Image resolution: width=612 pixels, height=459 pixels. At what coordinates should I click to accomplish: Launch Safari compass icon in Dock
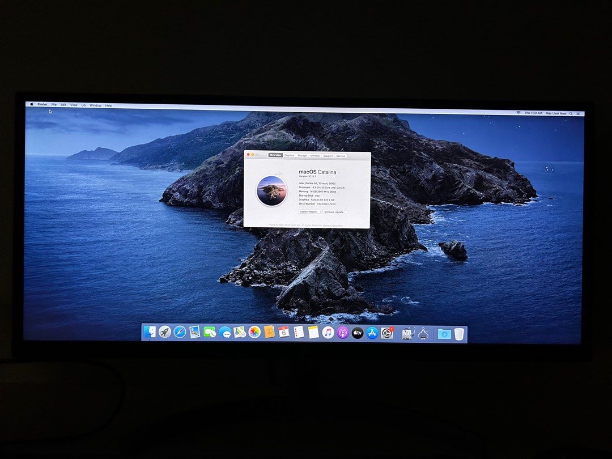tap(180, 332)
